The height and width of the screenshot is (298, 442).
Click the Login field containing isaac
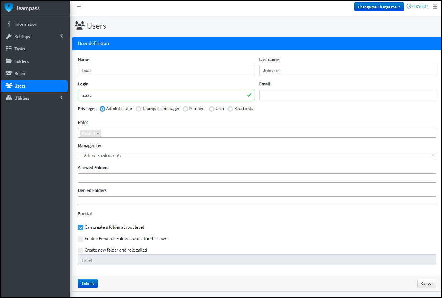[166, 95]
